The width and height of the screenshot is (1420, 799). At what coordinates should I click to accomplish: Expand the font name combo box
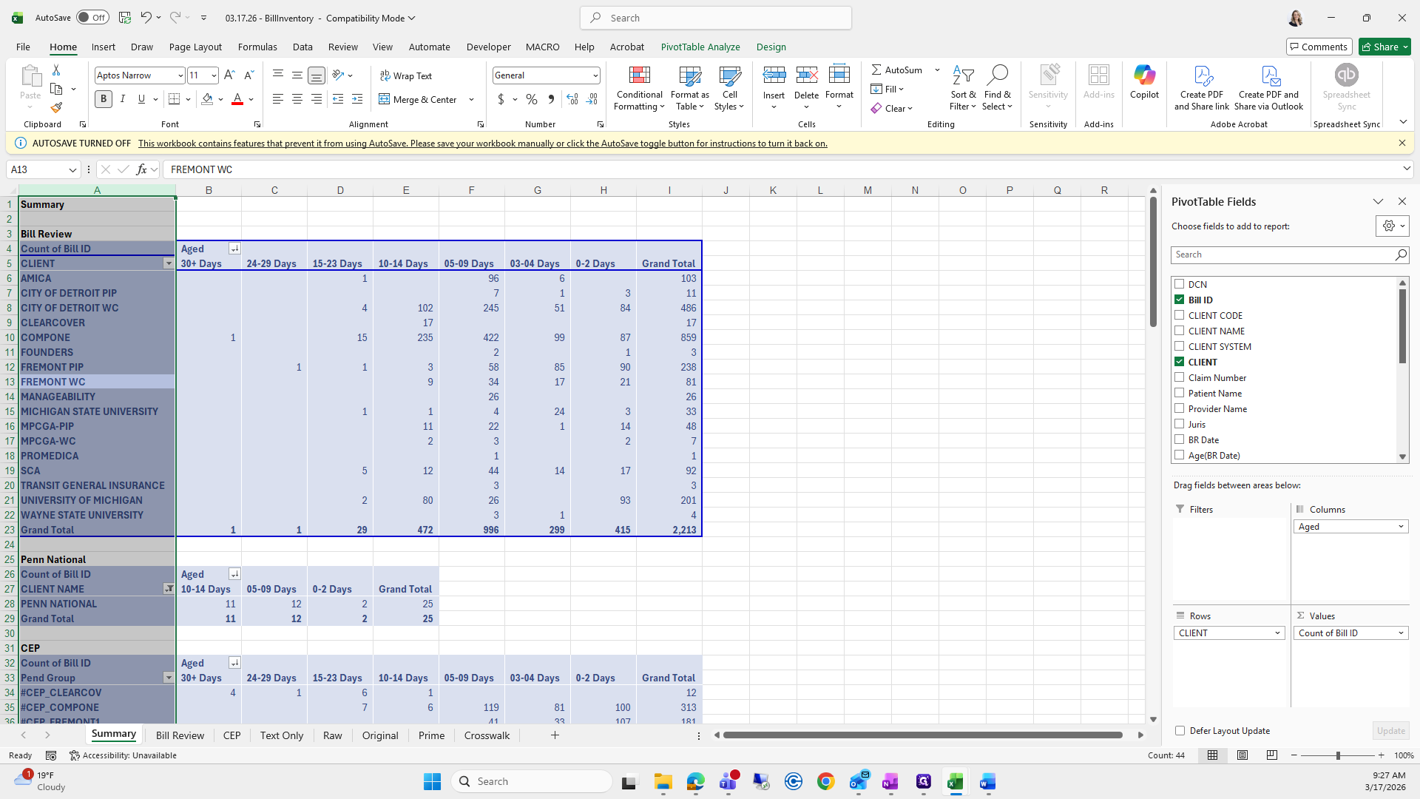click(180, 75)
